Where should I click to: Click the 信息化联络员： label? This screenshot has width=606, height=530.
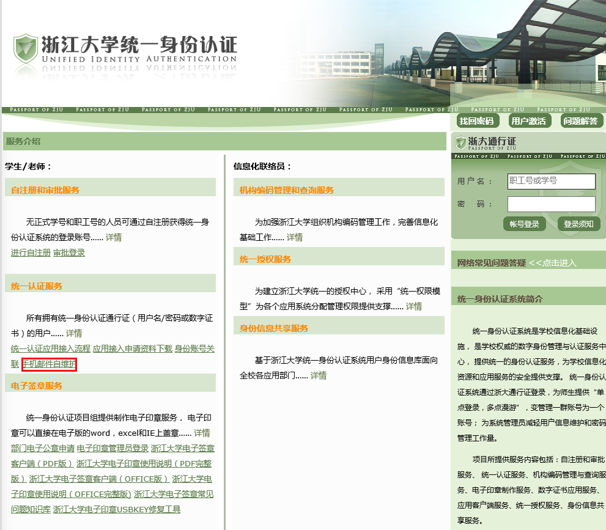point(262,166)
